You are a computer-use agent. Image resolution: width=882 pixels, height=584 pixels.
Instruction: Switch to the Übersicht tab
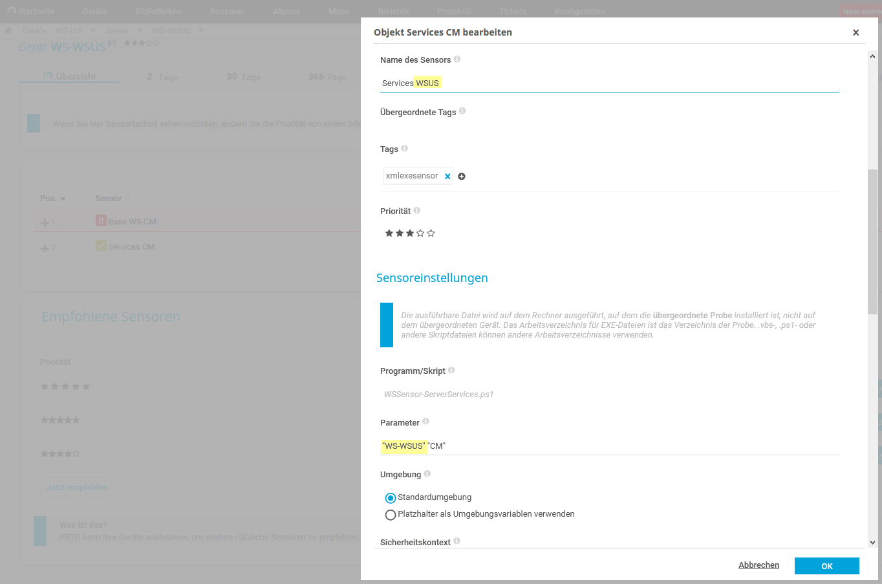(x=69, y=76)
